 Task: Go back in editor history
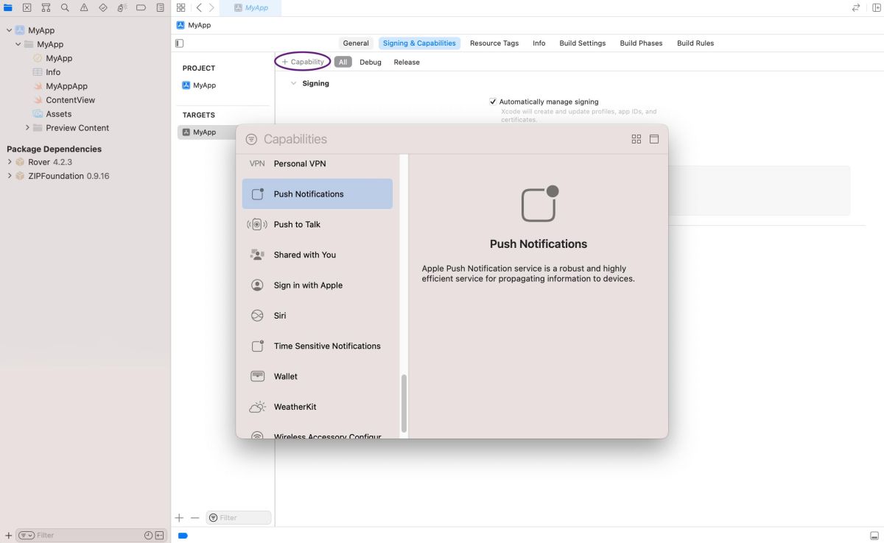[x=199, y=7]
